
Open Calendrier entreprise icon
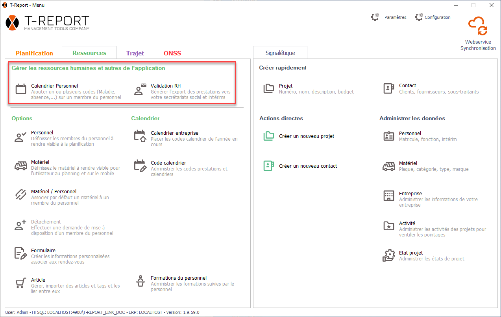(x=140, y=136)
